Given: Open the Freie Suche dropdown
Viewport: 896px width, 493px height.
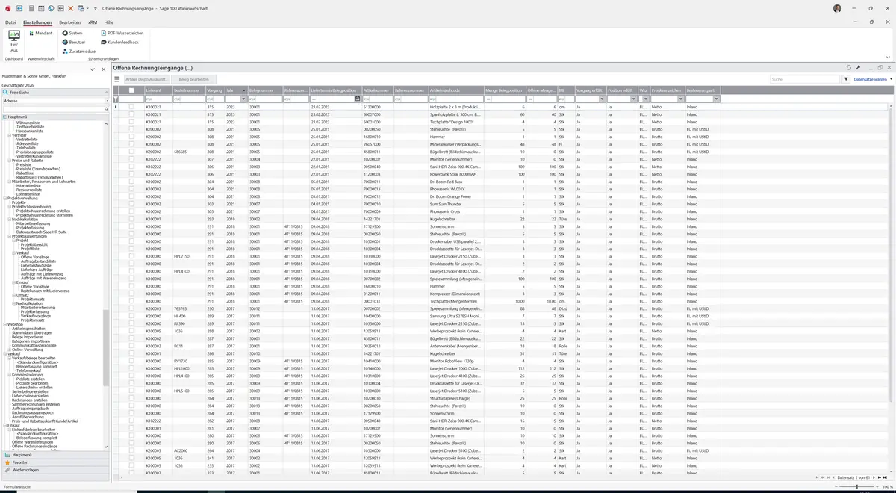Looking at the screenshot, I should (107, 92).
